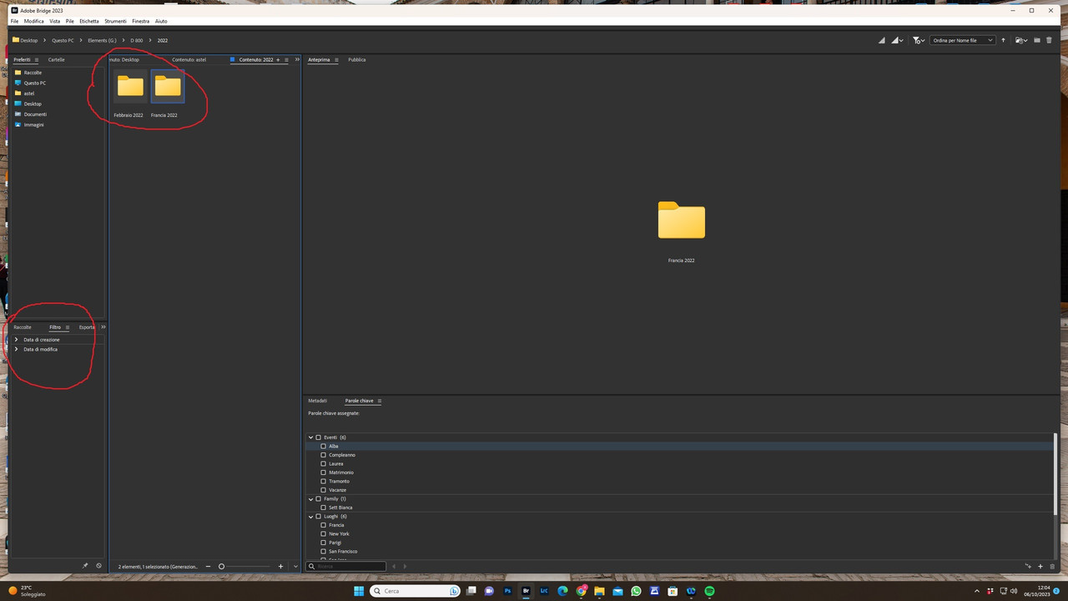Tick the Compleanno keyword checkbox

click(324, 455)
